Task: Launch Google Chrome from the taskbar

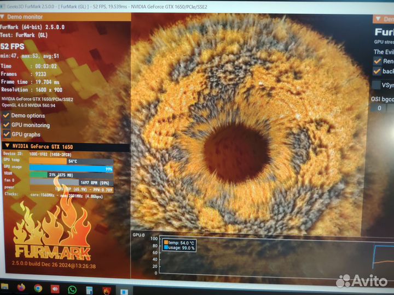Action: coord(38,287)
